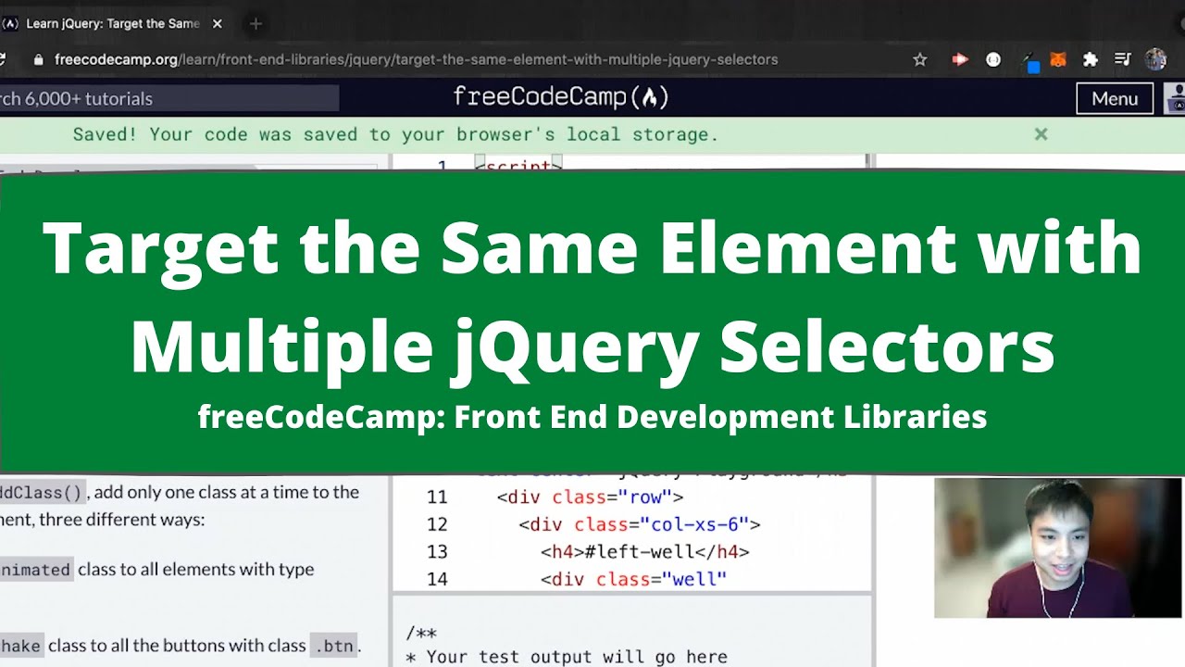This screenshot has width=1185, height=667.
Task: Place cursor on line 14 div class well
Action: point(633,580)
